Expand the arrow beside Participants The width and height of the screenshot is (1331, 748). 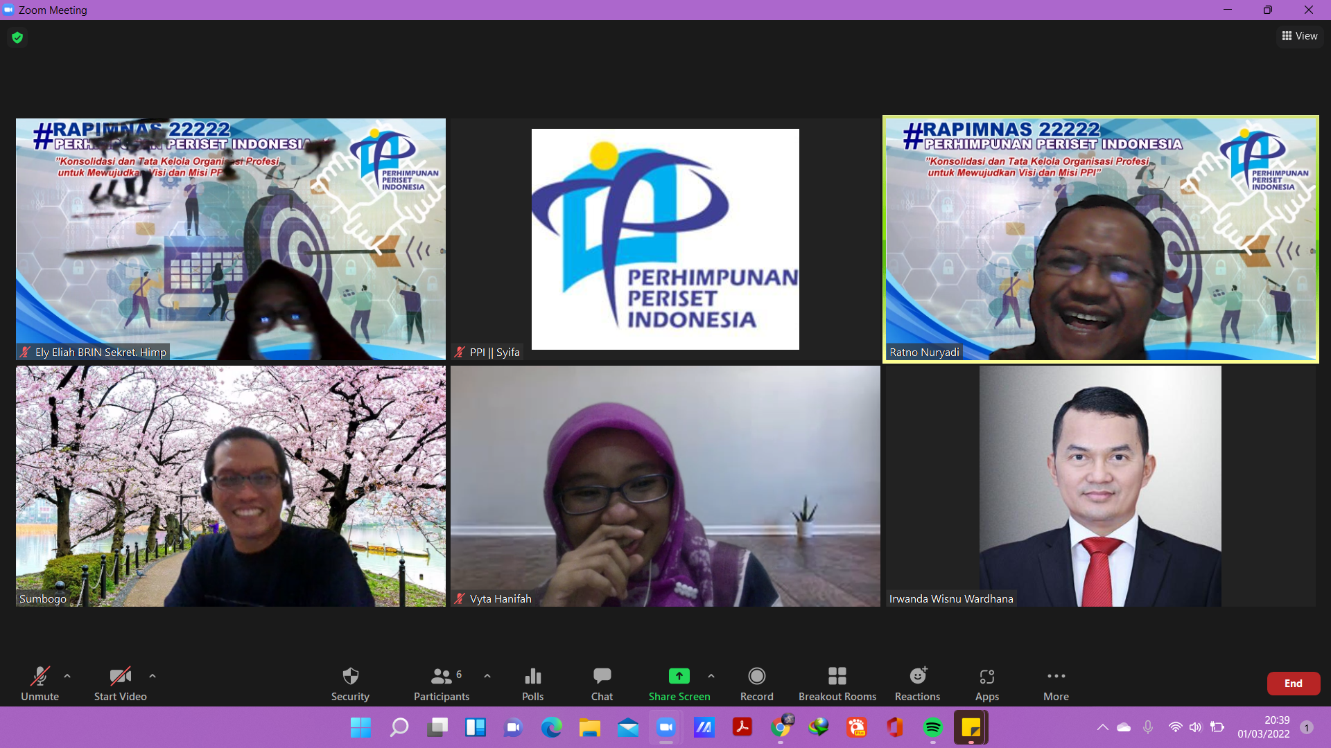487,676
